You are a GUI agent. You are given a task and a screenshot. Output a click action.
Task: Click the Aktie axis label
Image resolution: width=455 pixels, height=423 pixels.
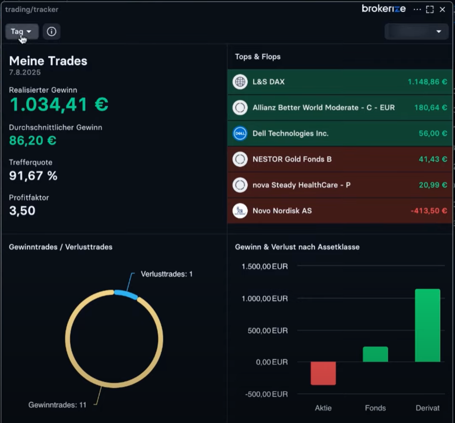click(323, 408)
